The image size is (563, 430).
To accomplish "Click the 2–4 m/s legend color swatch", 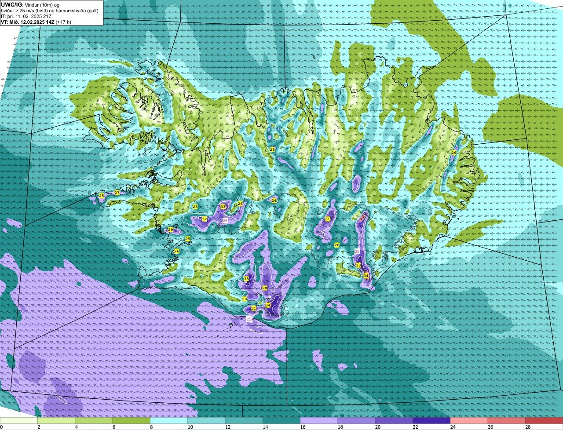I will pyautogui.click(x=56, y=421).
